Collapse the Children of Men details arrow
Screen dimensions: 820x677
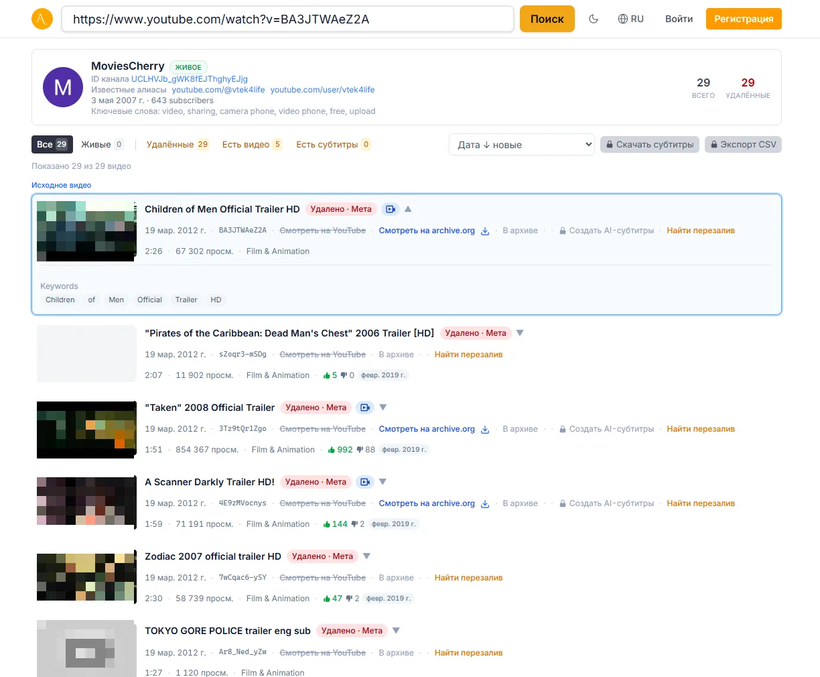(x=408, y=209)
